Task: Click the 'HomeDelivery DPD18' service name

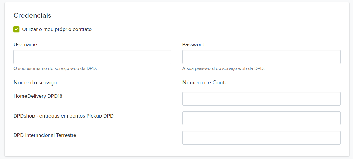Action: [38, 96]
